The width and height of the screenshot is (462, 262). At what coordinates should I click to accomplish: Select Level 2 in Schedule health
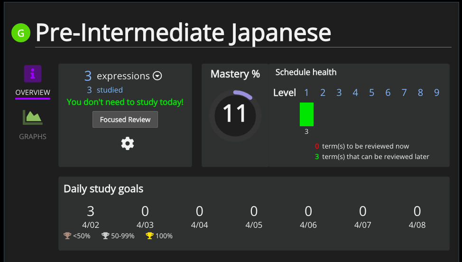[x=323, y=93]
